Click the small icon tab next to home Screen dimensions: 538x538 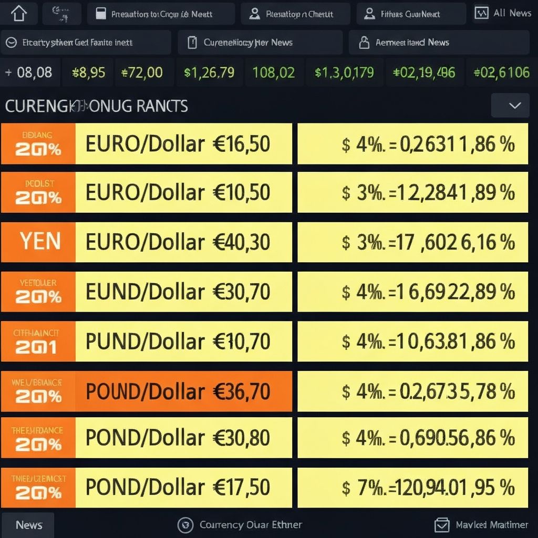click(x=62, y=14)
